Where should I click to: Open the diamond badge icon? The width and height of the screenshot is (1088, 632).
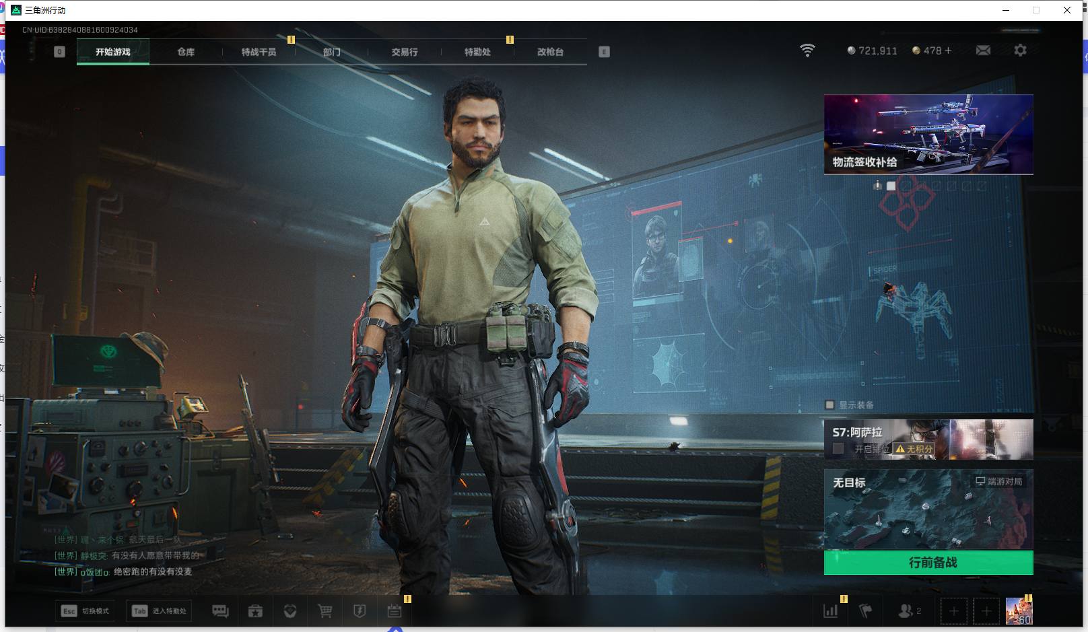coord(290,611)
